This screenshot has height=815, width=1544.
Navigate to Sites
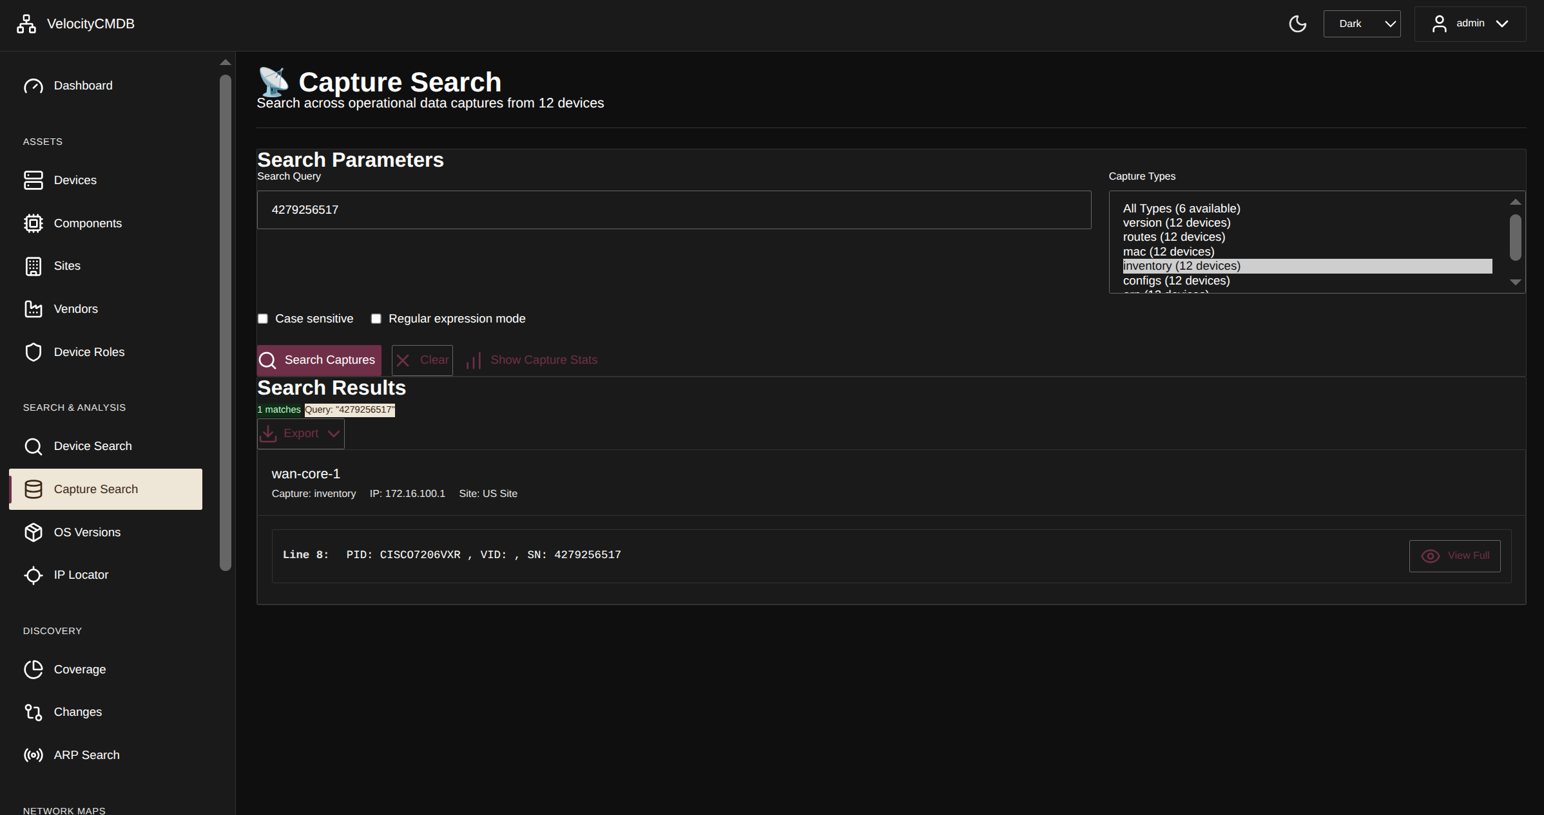pos(106,266)
